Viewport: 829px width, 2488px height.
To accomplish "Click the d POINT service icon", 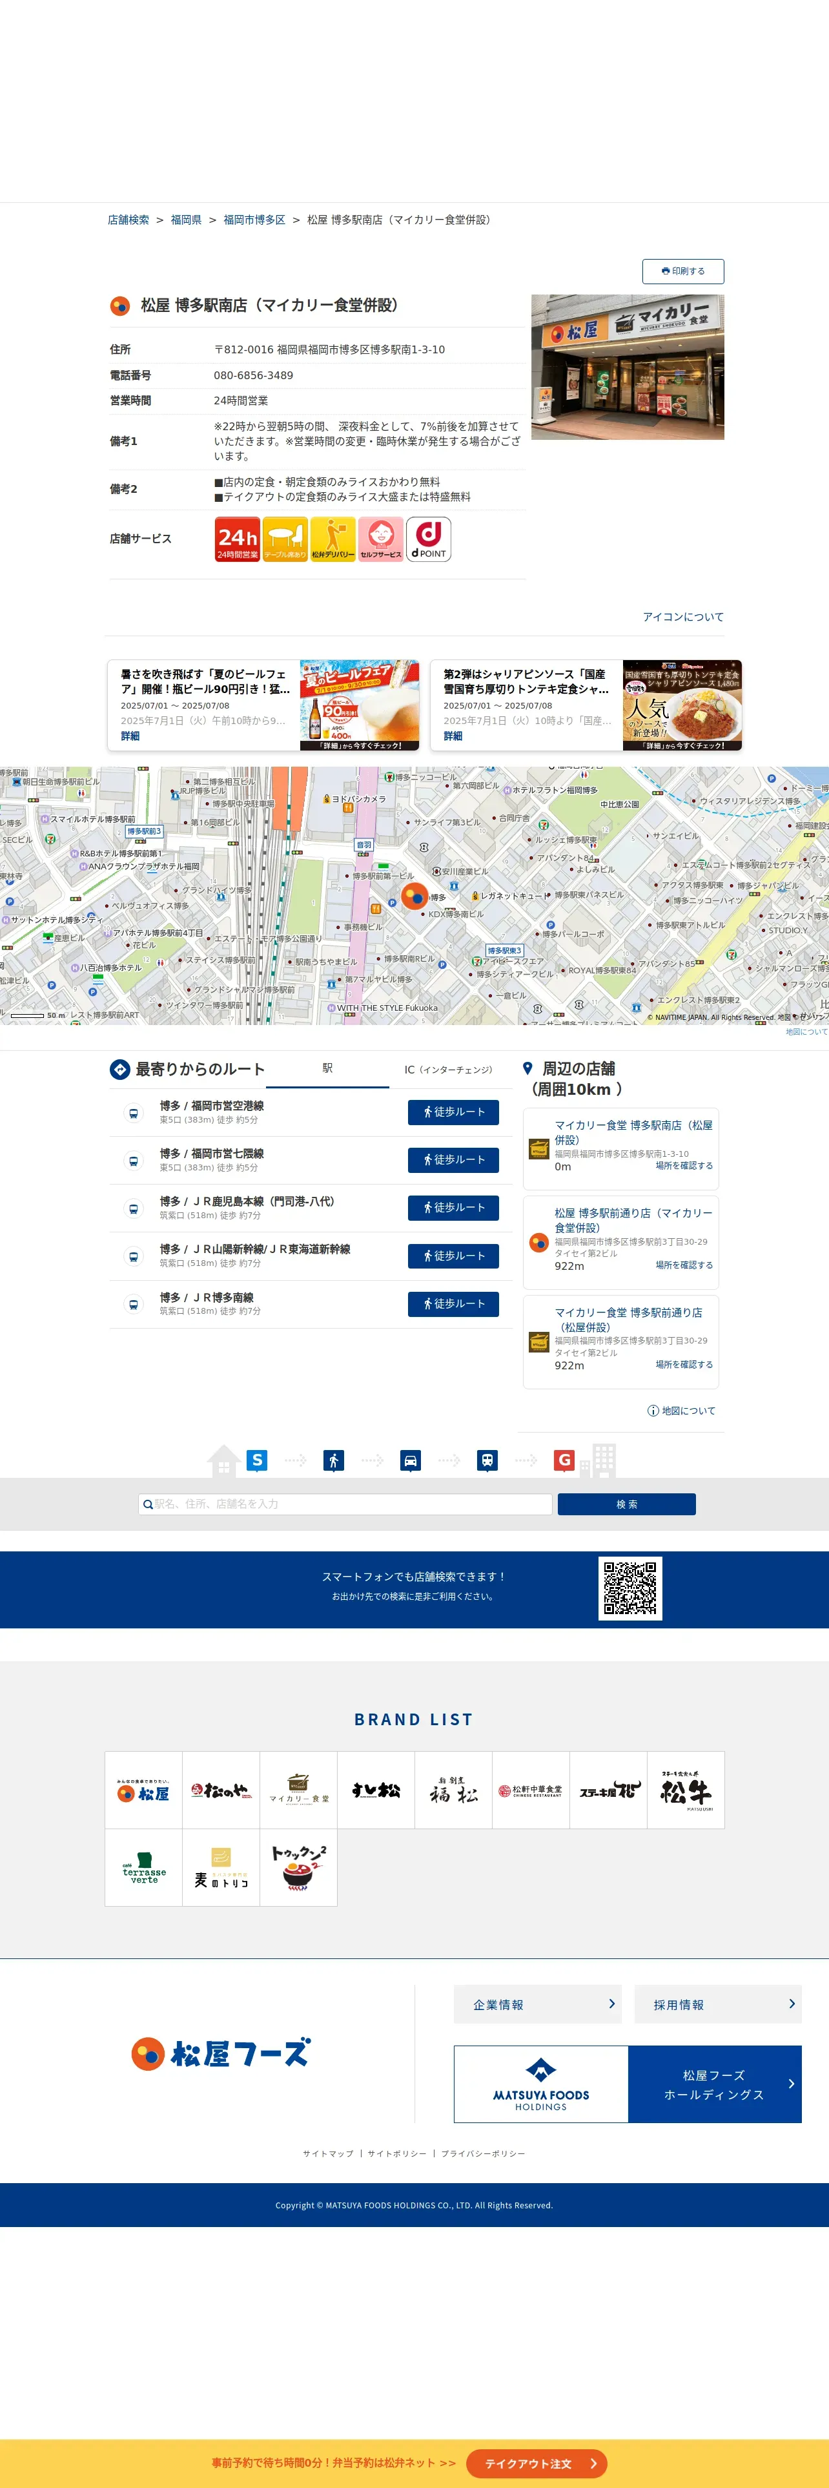I will click(429, 539).
